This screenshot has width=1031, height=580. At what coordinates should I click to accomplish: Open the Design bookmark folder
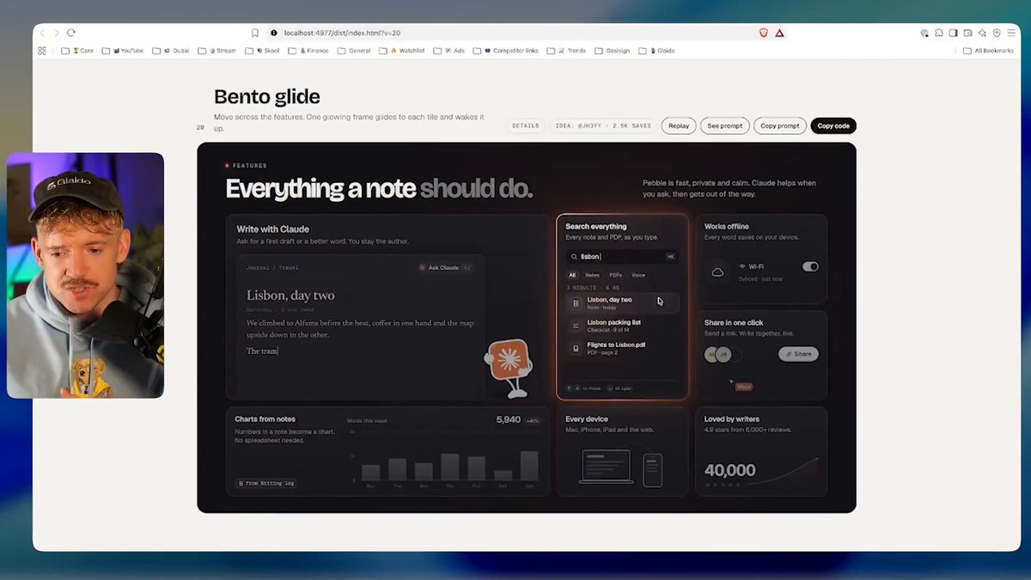(612, 51)
